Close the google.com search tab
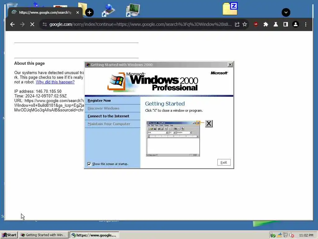The width and height of the screenshot is (318, 239). point(77,12)
